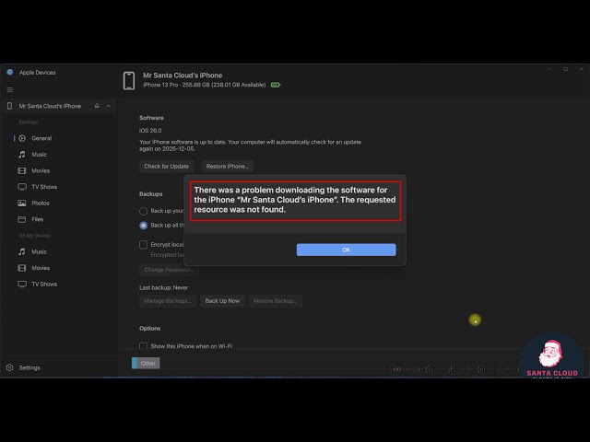This screenshot has height=442, width=590.
Task: Click Restore iPhone button
Action: click(x=228, y=166)
